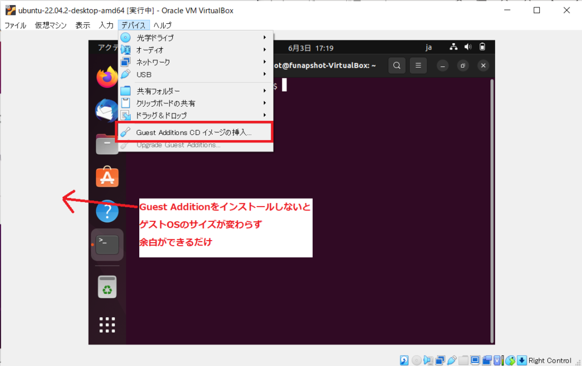Screen dimensions: 582x366
Task: Click the ja input language indicator
Action: [x=429, y=48]
